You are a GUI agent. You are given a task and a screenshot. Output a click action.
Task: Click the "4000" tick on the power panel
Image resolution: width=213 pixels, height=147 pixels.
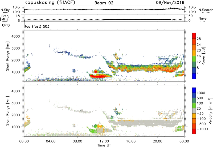[x=15, y=36]
